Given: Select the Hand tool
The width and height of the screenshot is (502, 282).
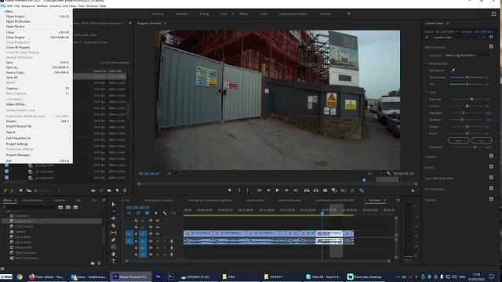Looking at the screenshot, I should [113, 254].
